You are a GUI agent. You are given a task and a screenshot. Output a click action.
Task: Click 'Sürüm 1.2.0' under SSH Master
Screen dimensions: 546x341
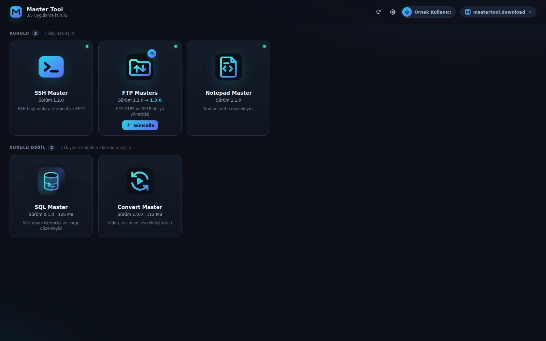coord(51,100)
